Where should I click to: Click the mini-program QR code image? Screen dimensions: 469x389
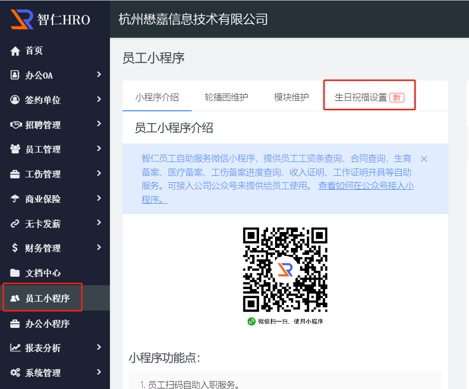click(x=285, y=269)
